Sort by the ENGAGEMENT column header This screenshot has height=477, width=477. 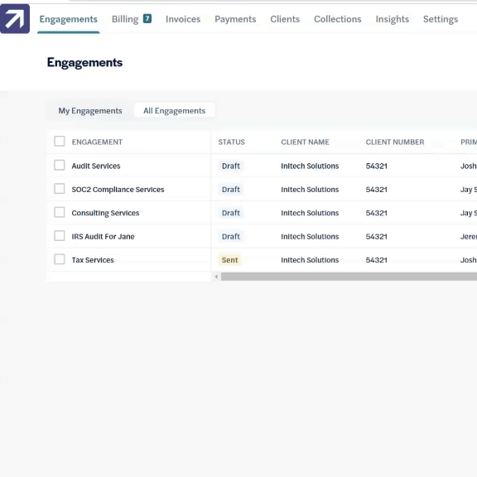point(97,142)
